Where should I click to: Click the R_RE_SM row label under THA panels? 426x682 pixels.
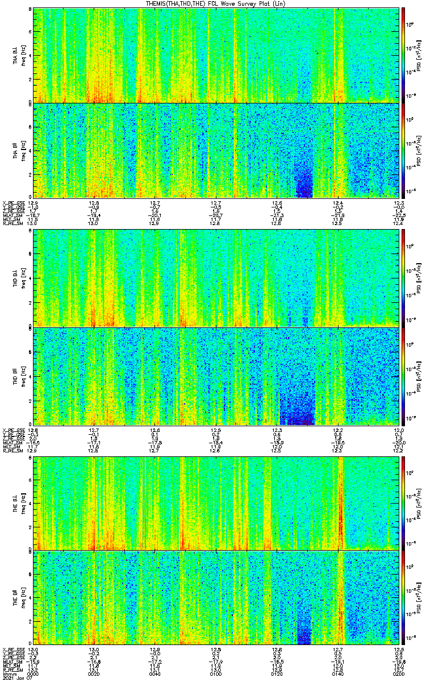click(12, 224)
